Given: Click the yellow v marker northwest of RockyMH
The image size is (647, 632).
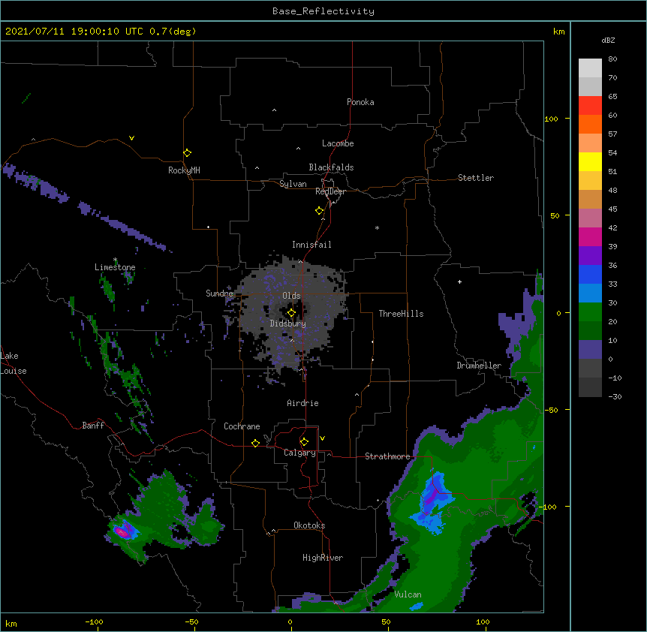Looking at the screenshot, I should [x=131, y=138].
